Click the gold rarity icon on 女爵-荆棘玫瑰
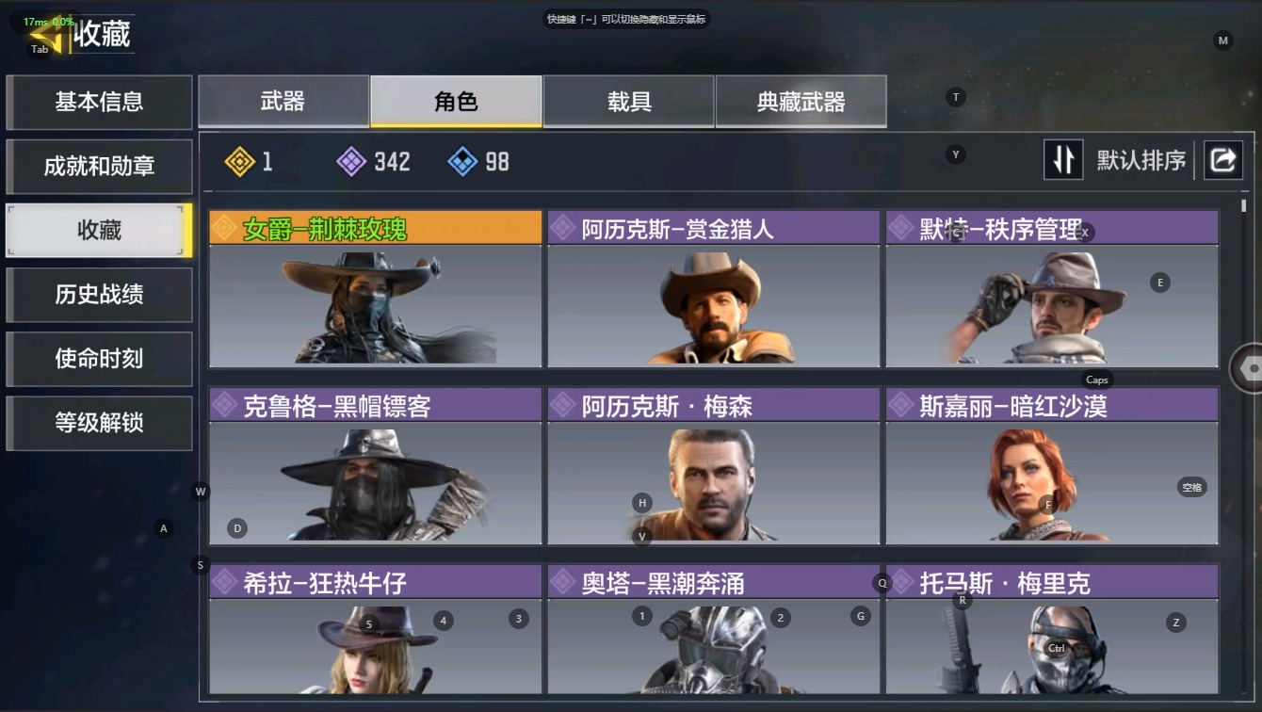The height and width of the screenshot is (712, 1262). 224,228
